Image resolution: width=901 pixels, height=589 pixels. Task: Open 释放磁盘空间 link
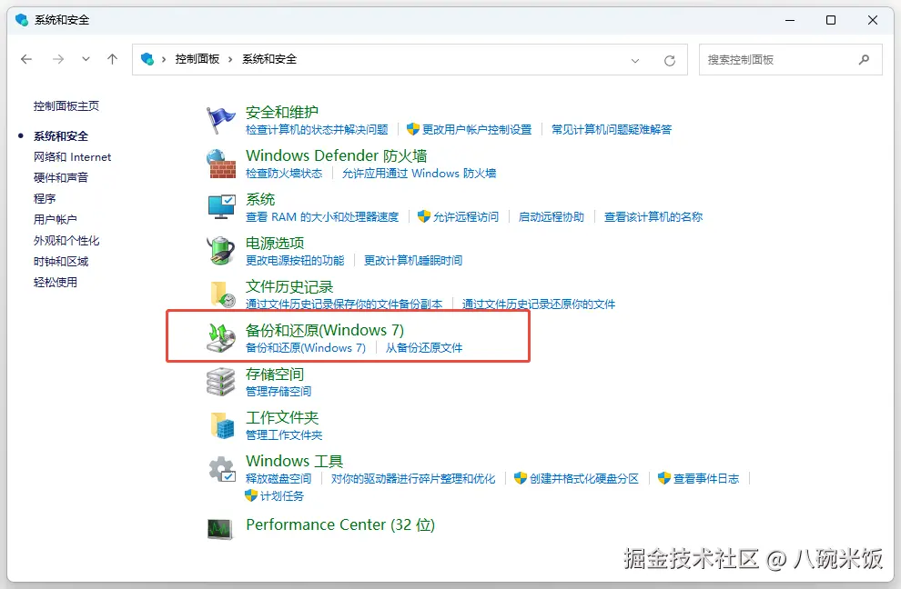pyautogui.click(x=278, y=479)
